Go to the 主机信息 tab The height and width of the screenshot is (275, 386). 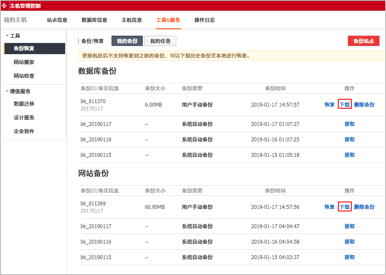click(132, 20)
